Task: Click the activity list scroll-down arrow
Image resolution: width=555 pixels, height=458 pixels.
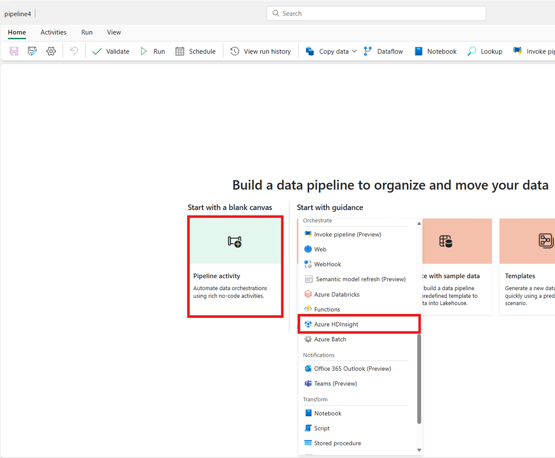Action: 419,450
